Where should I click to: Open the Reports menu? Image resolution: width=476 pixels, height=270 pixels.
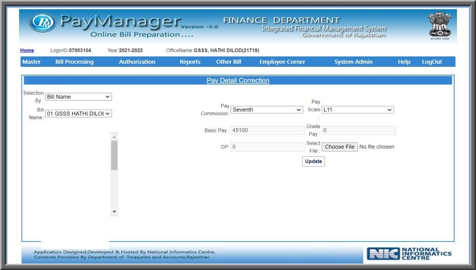coord(190,62)
